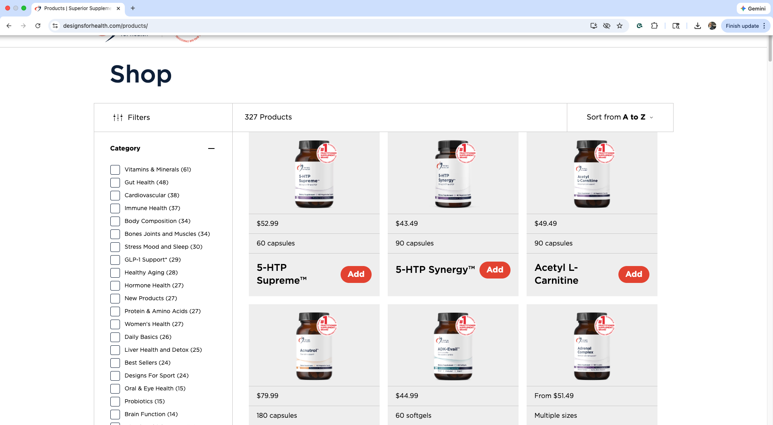Image resolution: width=773 pixels, height=425 pixels.
Task: Open the 5-HTP Synergy product title
Action: (435, 270)
